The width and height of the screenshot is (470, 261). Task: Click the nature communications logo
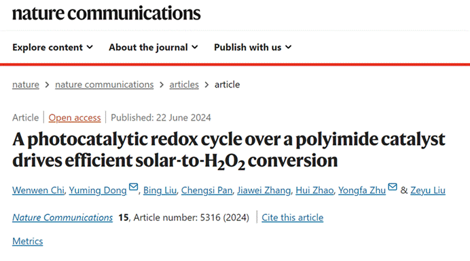point(107,14)
